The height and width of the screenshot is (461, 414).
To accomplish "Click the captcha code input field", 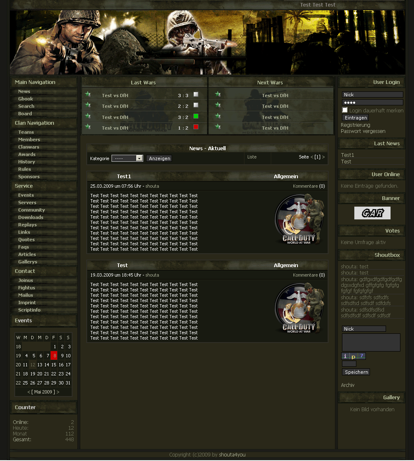I will 349,364.
